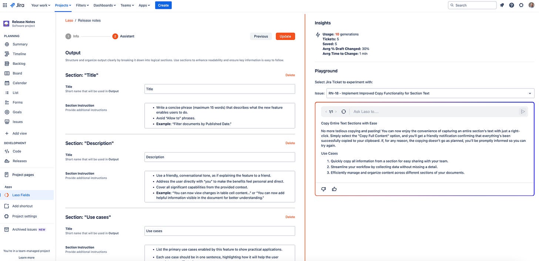Expand the Your work menu
The image size is (539, 261).
pyautogui.click(x=41, y=5)
